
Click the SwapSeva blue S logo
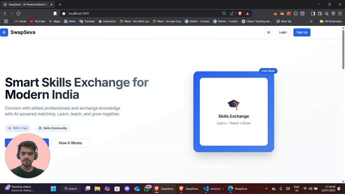4,32
